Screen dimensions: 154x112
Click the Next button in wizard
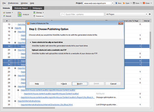[x=80, y=84]
